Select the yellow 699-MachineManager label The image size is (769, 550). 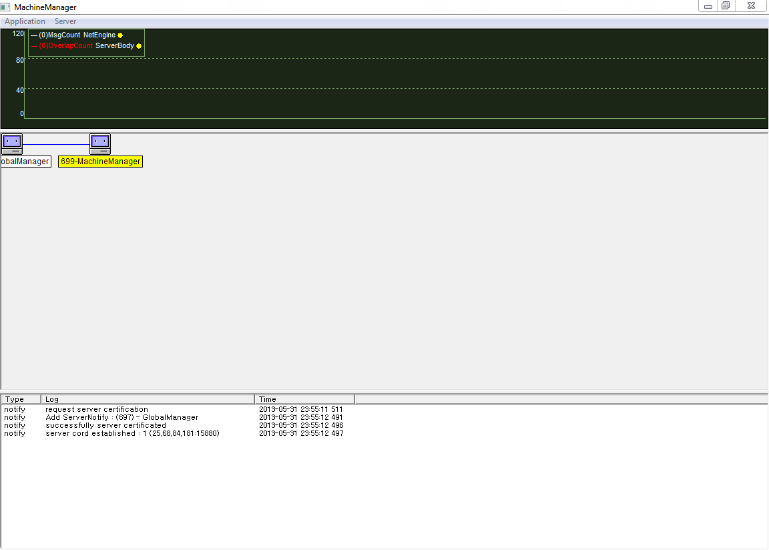pyautogui.click(x=100, y=162)
